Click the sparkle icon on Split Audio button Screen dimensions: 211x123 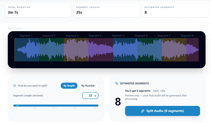(x=143, y=111)
